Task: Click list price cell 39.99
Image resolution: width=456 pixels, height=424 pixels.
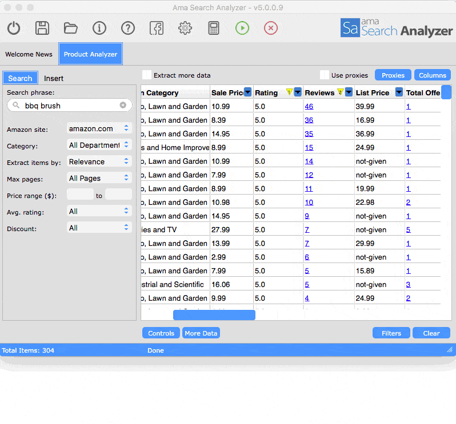Action: point(379,107)
